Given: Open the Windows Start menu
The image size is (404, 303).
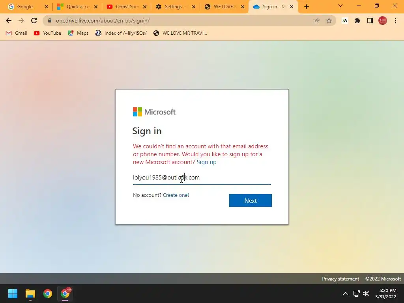Looking at the screenshot, I should coord(13,294).
